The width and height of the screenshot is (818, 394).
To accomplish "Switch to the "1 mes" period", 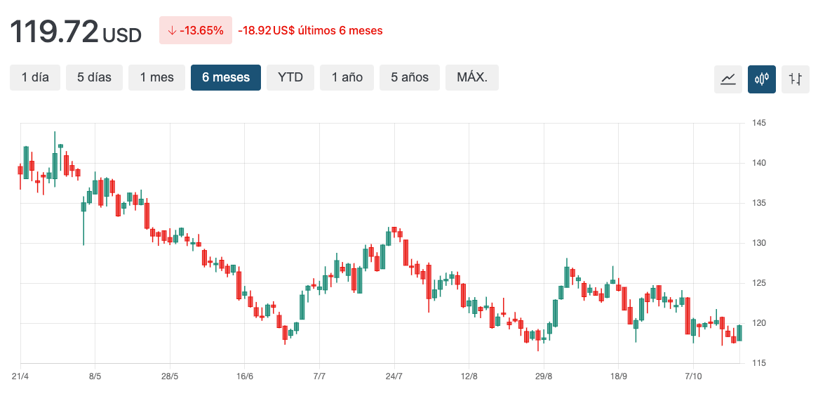I will click(156, 77).
